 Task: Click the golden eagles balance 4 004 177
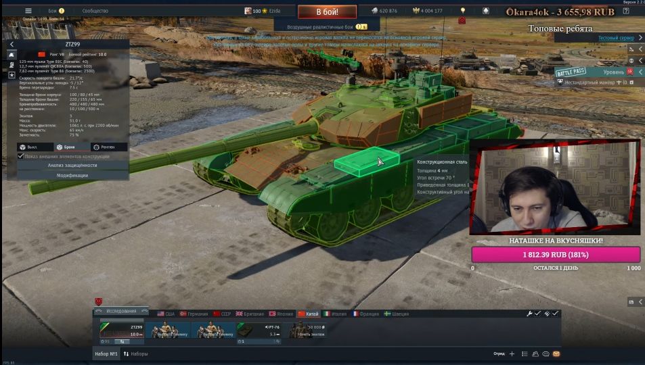click(x=428, y=11)
